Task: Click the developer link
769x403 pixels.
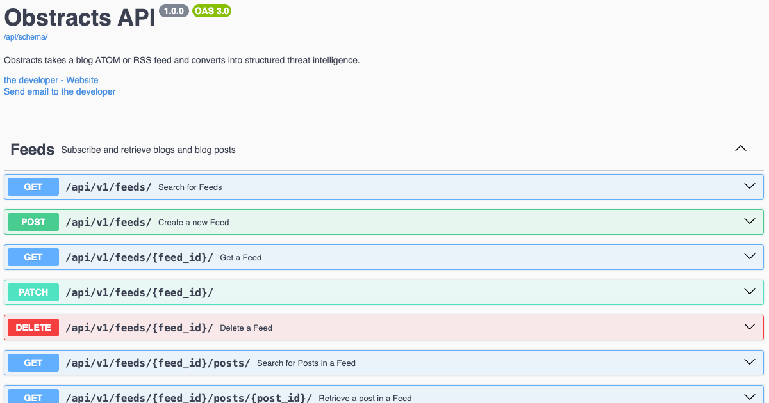Action: (x=32, y=79)
